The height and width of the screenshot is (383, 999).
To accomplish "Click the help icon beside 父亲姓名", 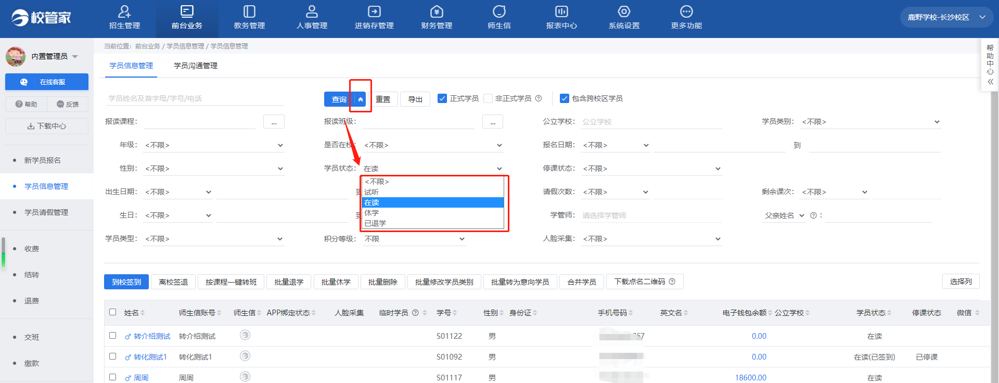I will [x=813, y=215].
